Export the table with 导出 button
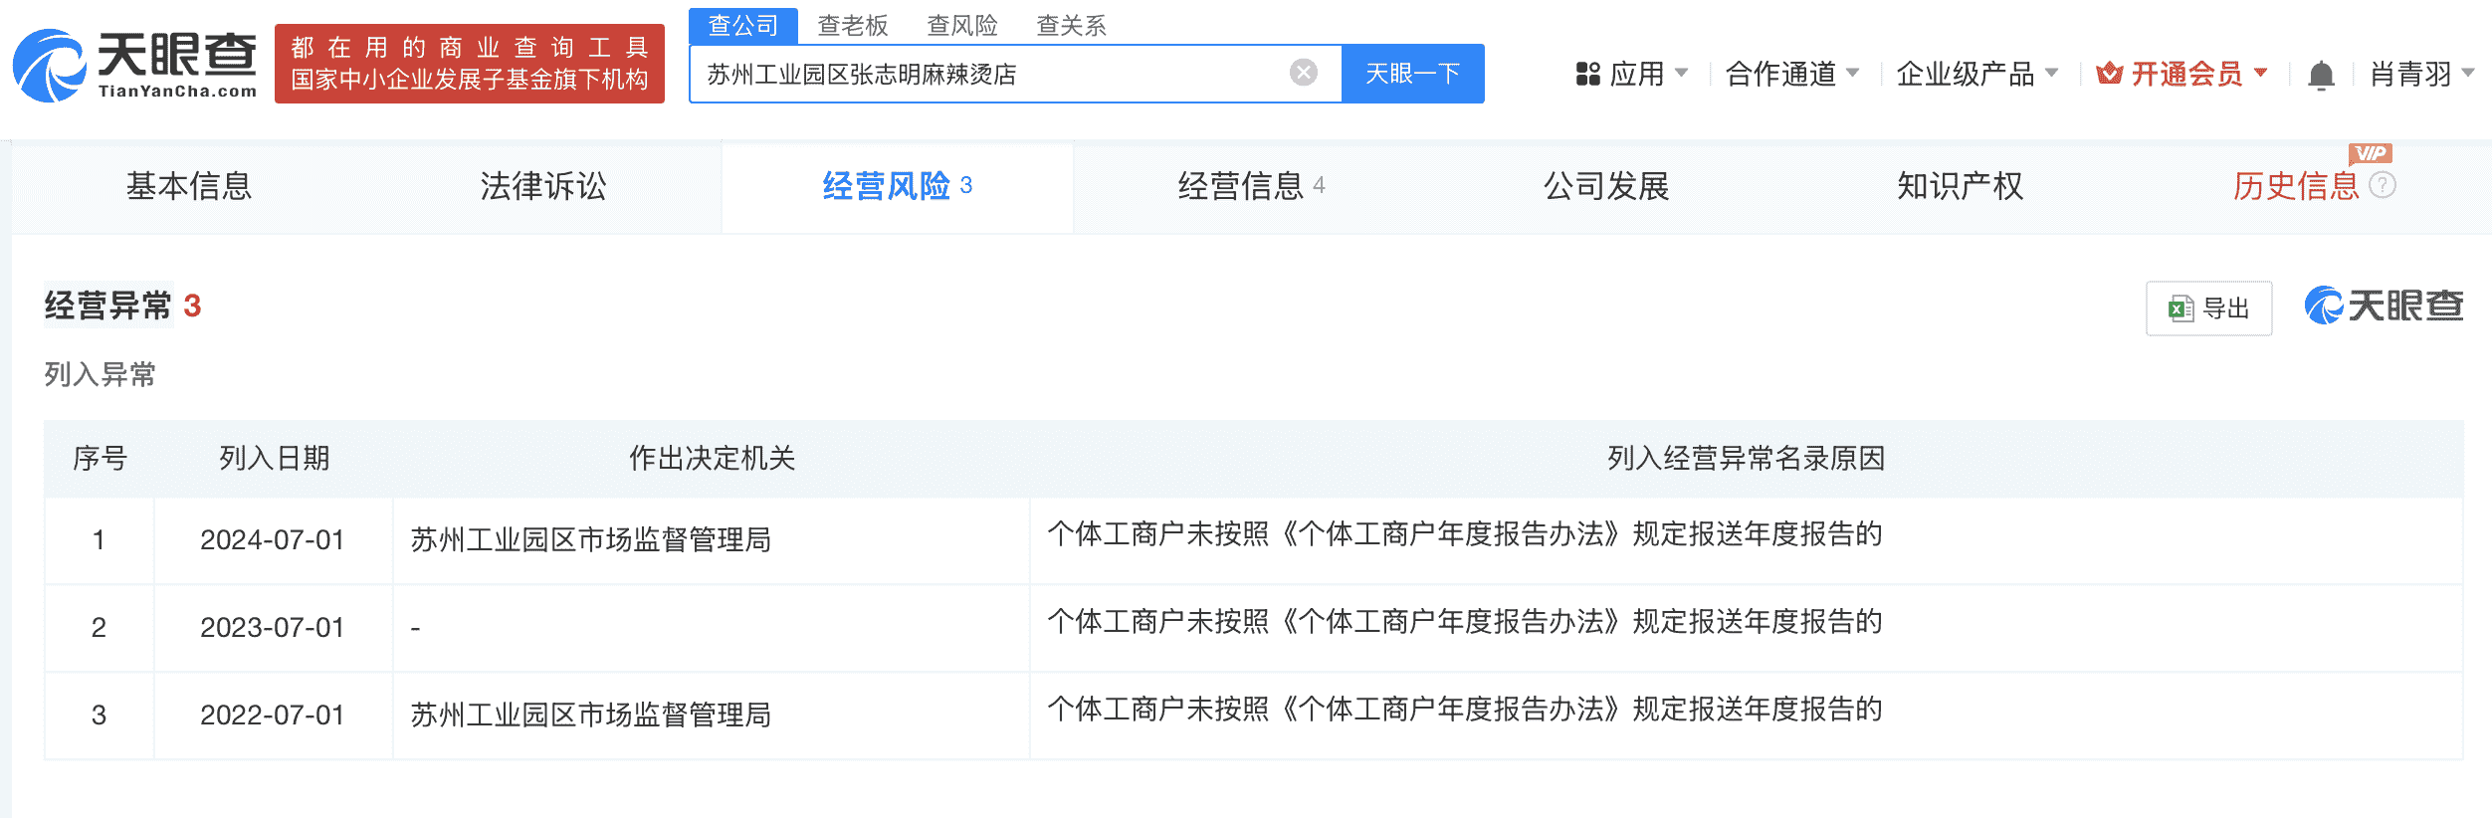Viewport: 2492px width, 818px height. click(2208, 308)
